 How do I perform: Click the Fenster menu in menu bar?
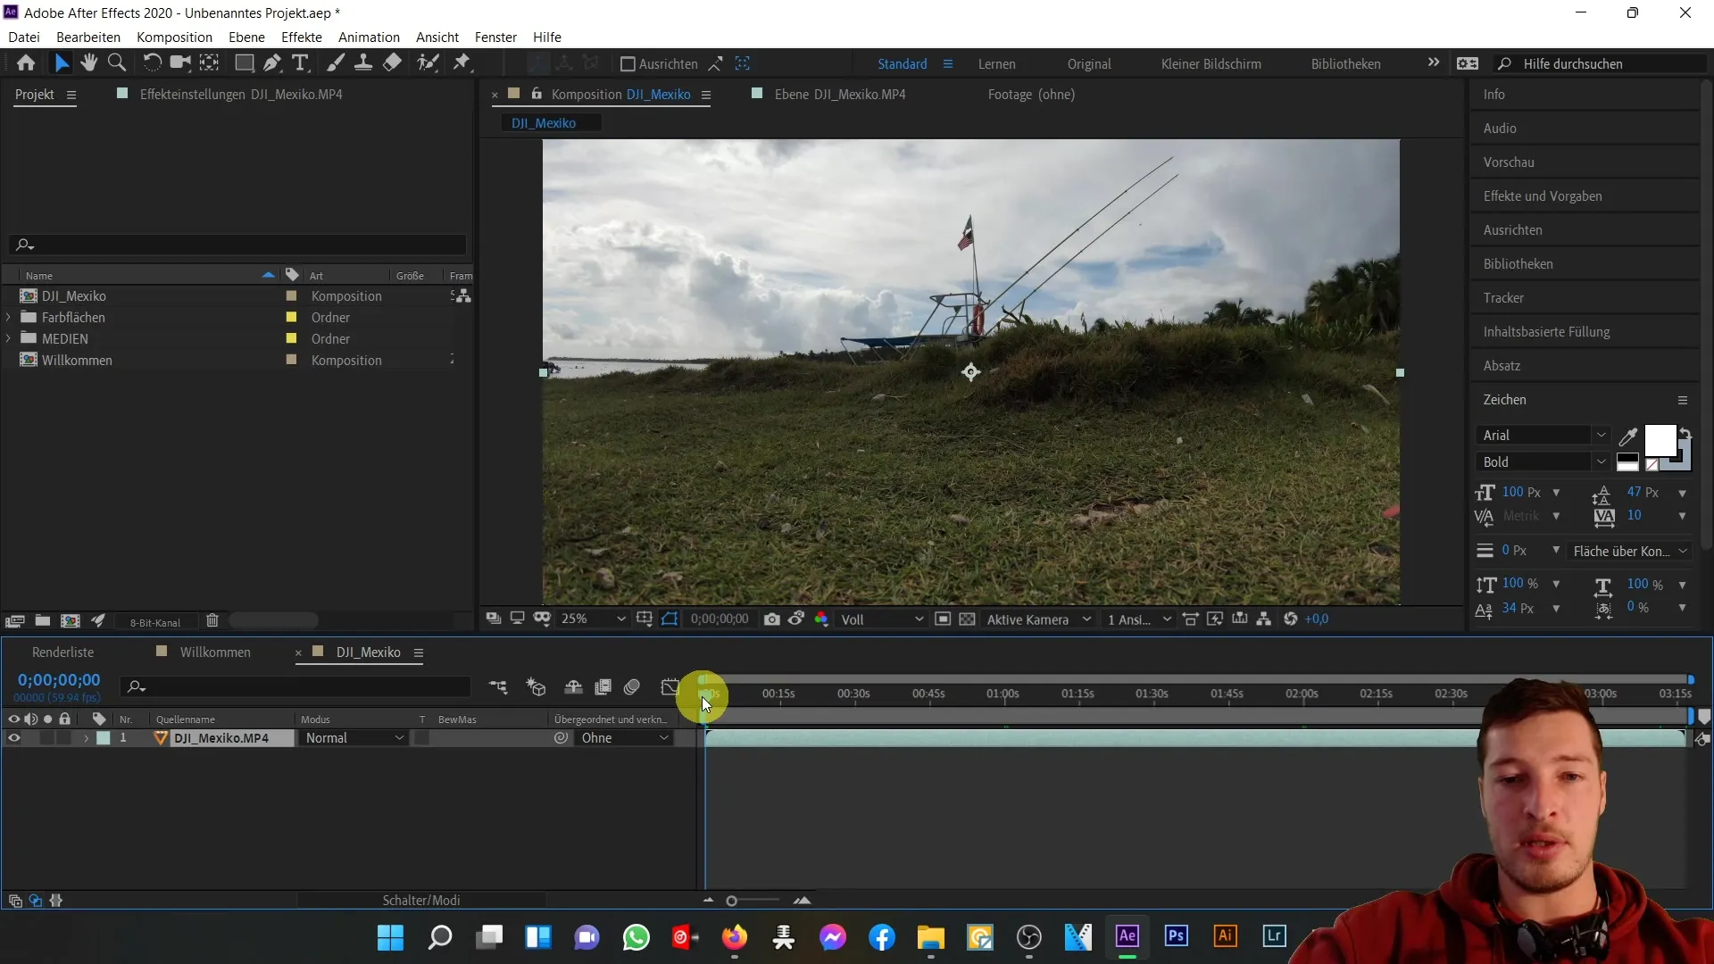point(495,37)
